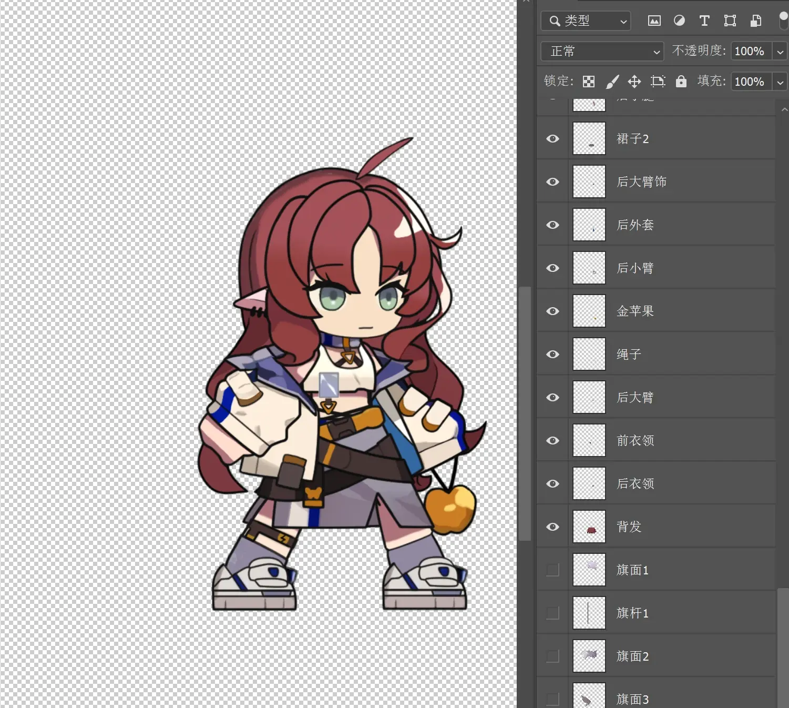Filter layers by smart object icon

755,21
